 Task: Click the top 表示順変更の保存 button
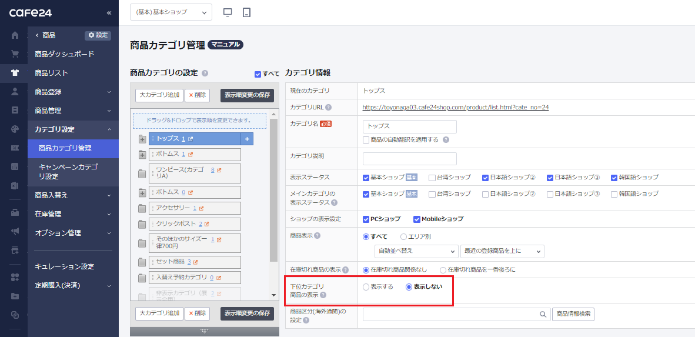point(247,95)
